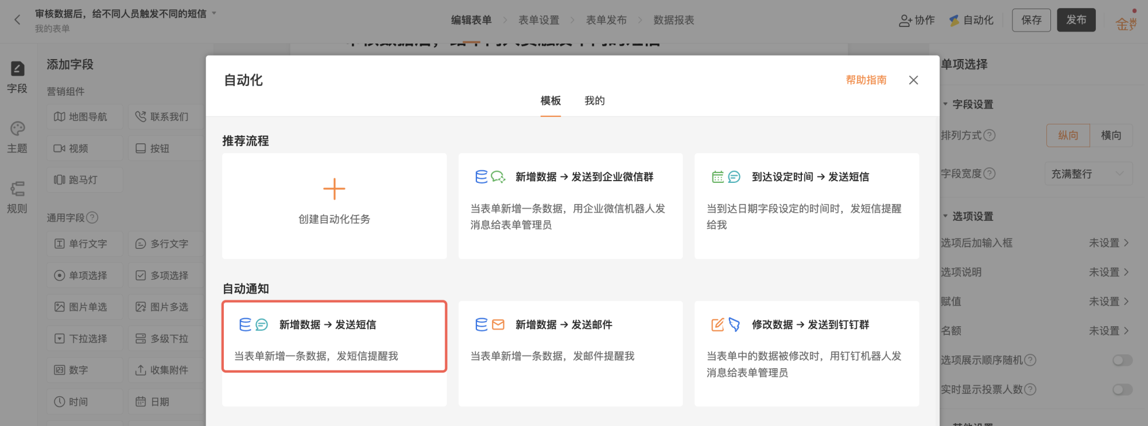Add 日期 date field

point(166,401)
